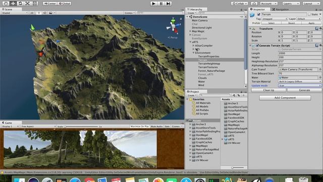The width and height of the screenshot is (323, 182).
Task: Expand AStarCompiler in Hierarchy
Action: pyautogui.click(x=193, y=45)
